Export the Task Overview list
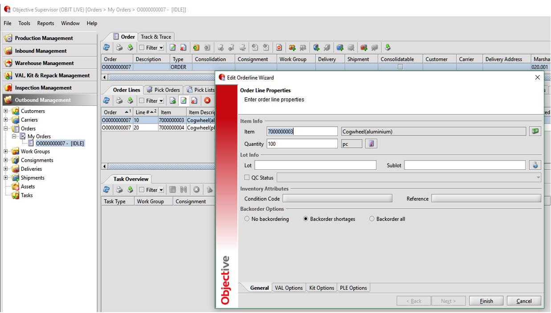The width and height of the screenshot is (551, 313). pos(130,190)
